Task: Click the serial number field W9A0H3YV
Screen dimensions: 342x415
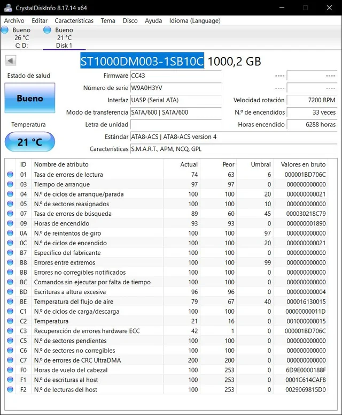Action: tap(176, 88)
